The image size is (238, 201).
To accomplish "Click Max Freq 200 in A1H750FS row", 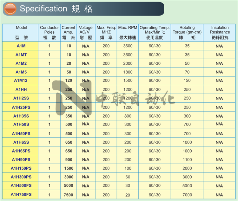I will (x=106, y=195).
